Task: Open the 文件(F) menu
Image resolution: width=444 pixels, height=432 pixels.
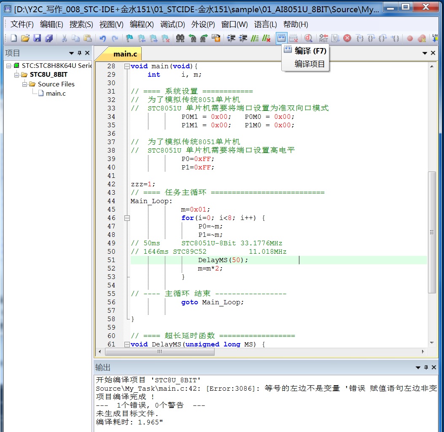Action: coord(22,24)
